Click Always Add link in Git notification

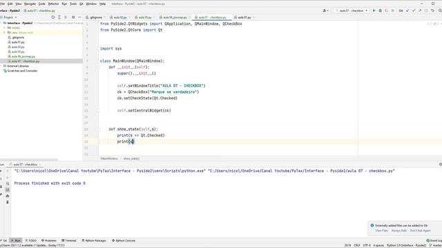(x=399, y=231)
